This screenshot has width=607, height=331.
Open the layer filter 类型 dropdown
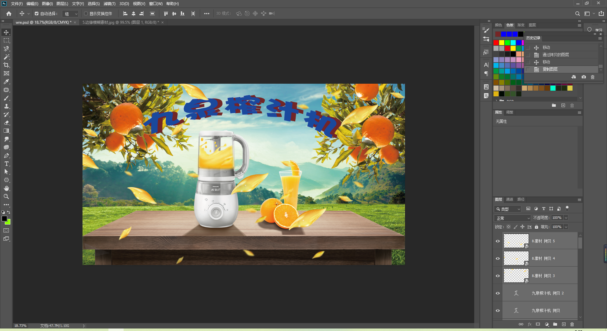coord(507,209)
